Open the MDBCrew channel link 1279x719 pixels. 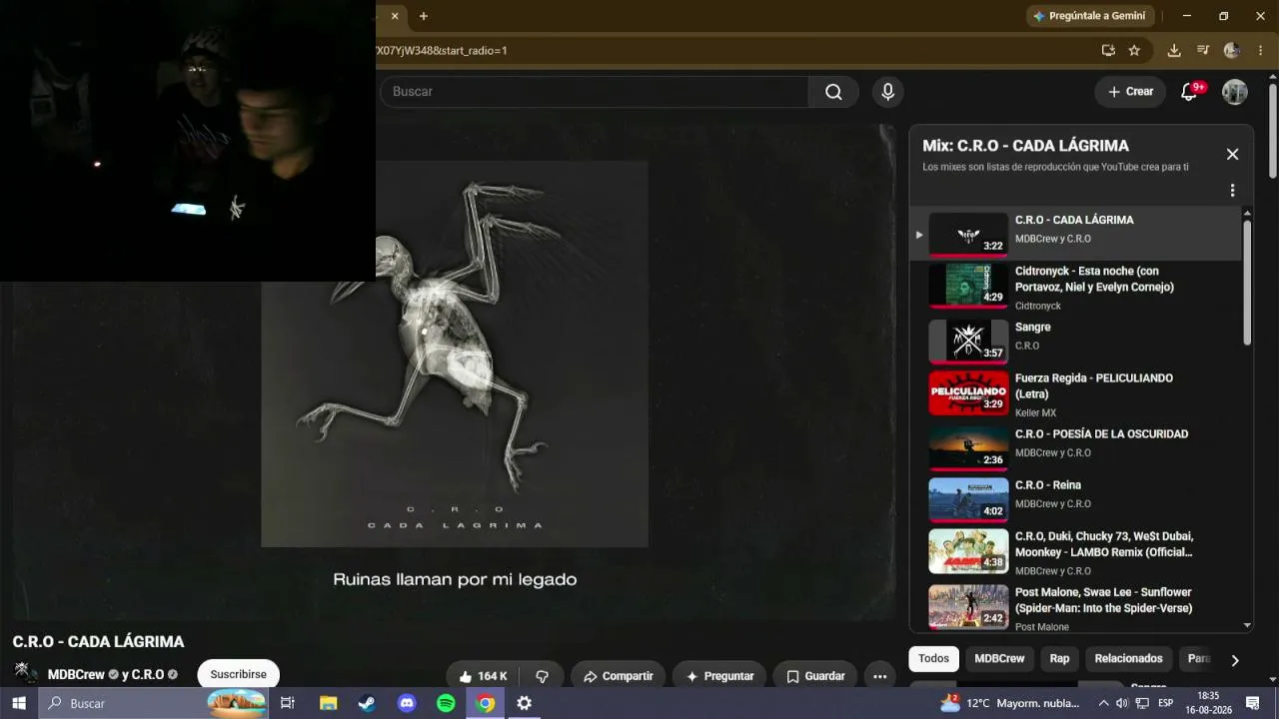point(76,675)
